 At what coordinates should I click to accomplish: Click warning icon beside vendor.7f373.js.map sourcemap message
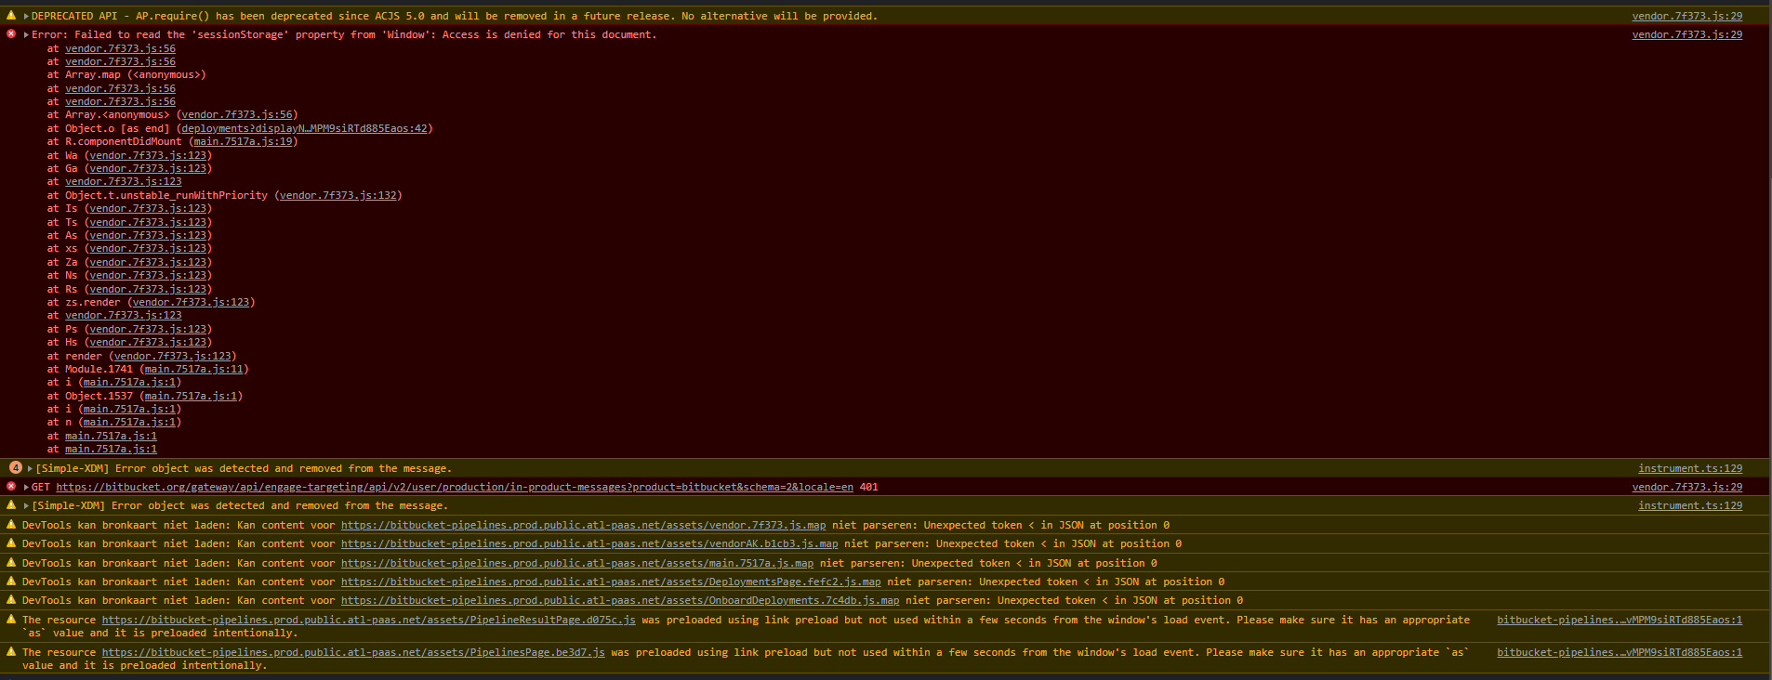[11, 525]
